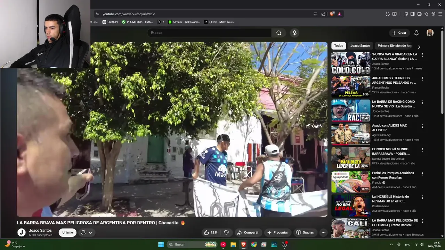Open the Brave Wallet icon
Screen dimensions: 445x250
point(419,14)
